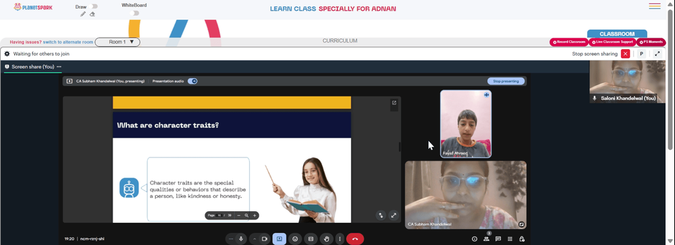Click the presenting screen icon
This screenshot has width=675, height=245.
point(70,81)
